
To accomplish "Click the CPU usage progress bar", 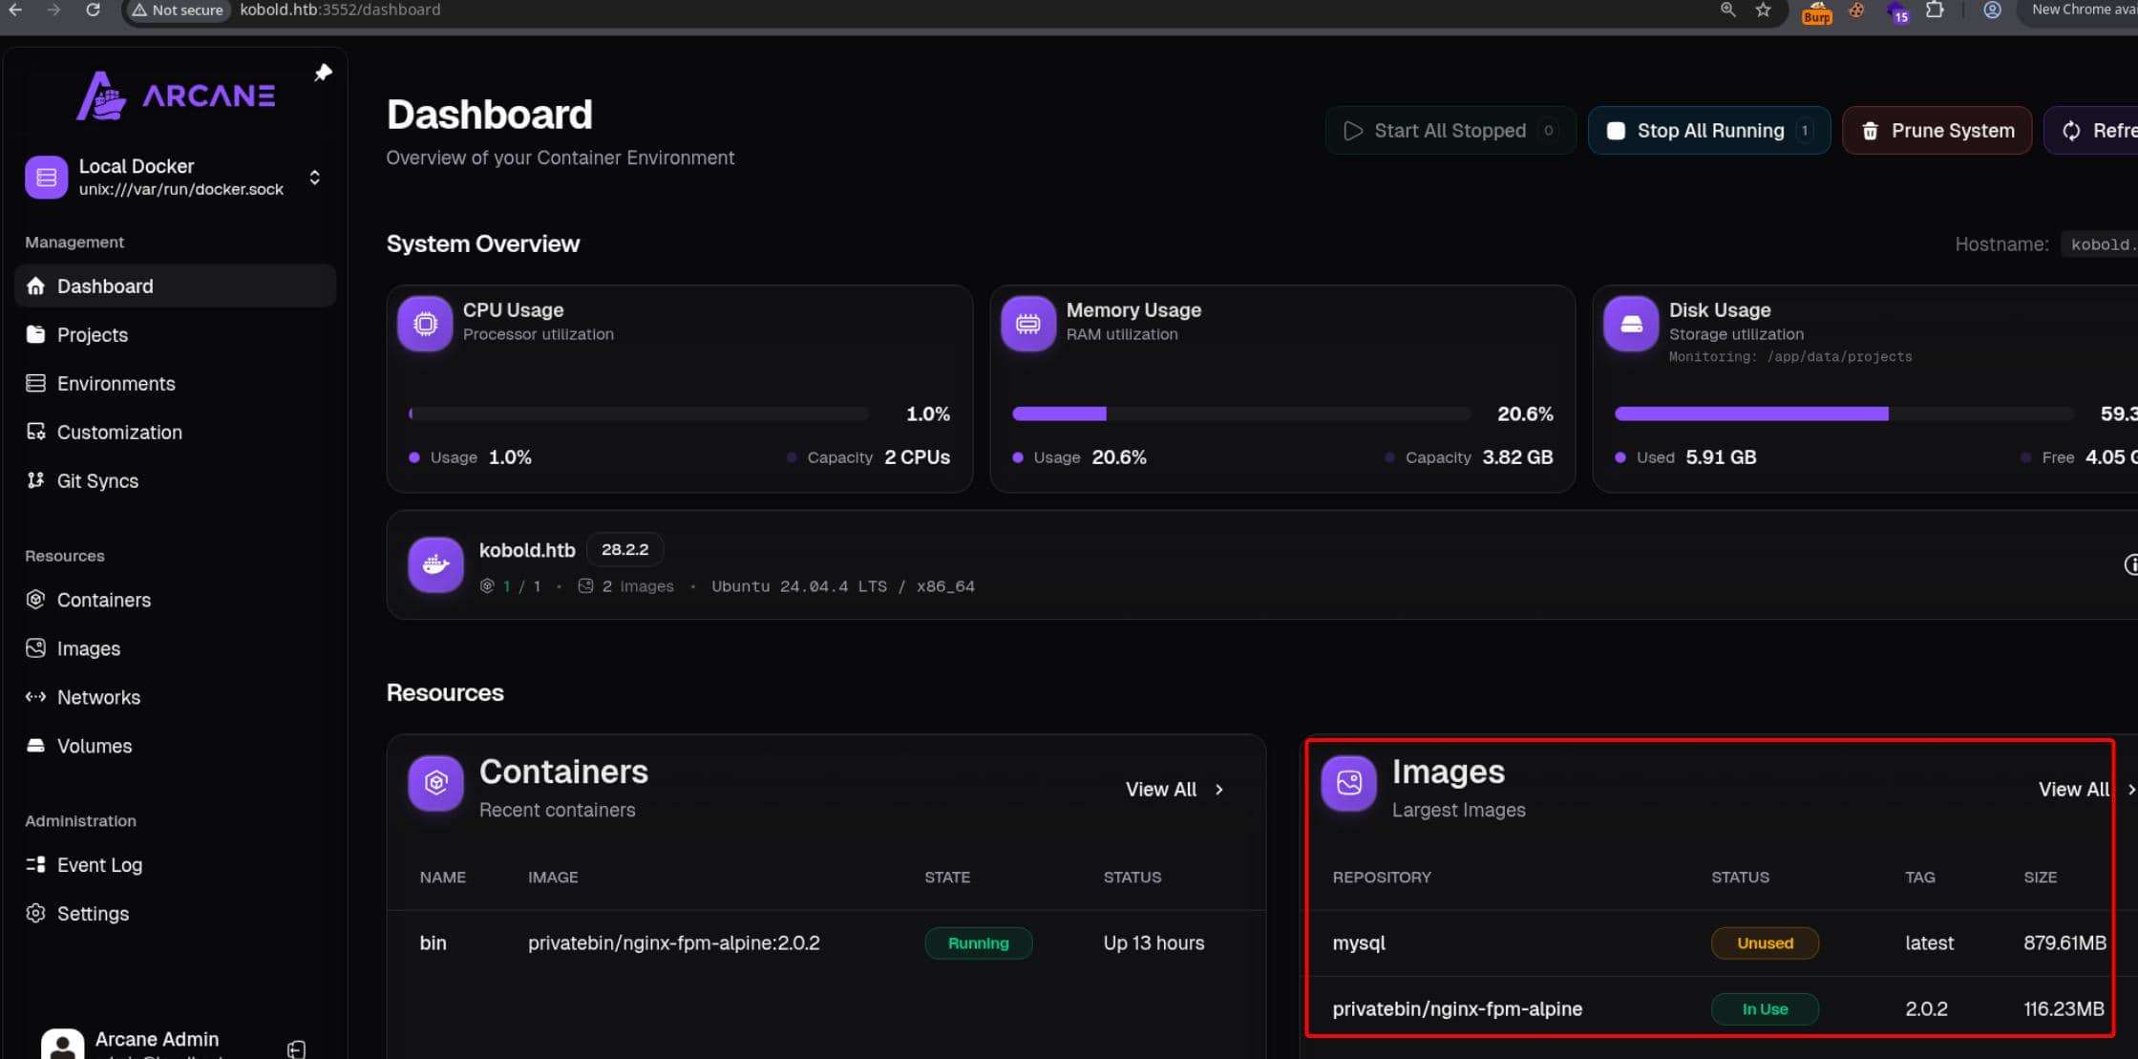I will click(639, 413).
